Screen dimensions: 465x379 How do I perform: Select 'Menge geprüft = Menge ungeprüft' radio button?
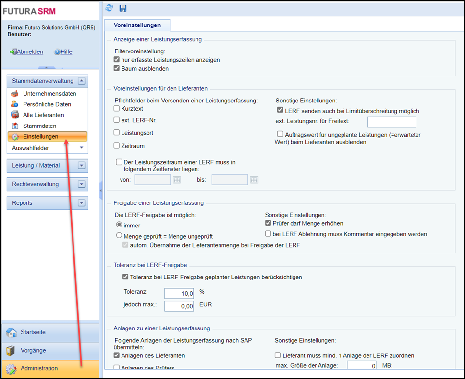[x=119, y=235]
